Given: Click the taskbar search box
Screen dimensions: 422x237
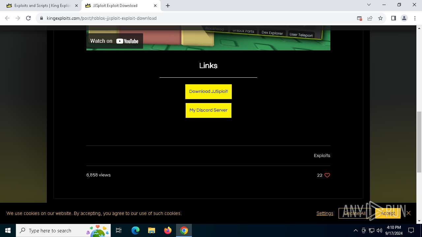Looking at the screenshot, I should pyautogui.click(x=63, y=230).
